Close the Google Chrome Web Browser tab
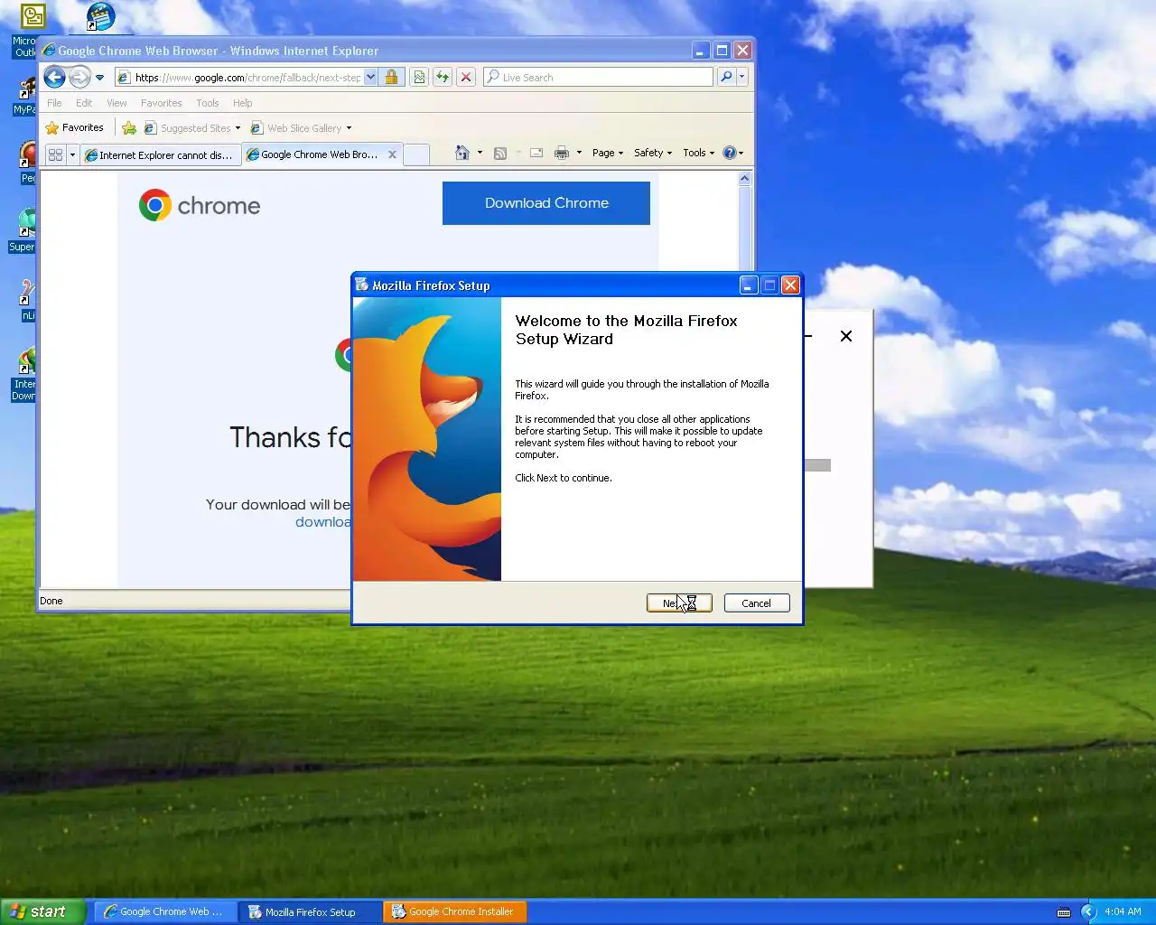The height and width of the screenshot is (925, 1156). [392, 154]
